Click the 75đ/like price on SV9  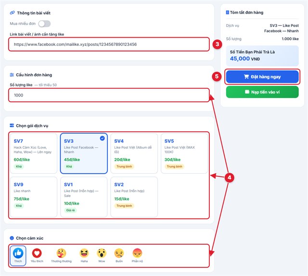(x=21, y=199)
